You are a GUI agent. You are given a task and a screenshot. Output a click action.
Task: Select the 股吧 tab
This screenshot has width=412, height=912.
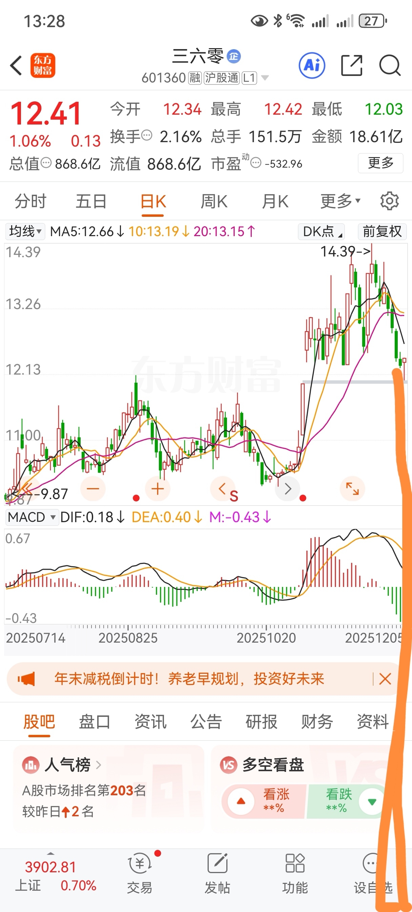(39, 721)
